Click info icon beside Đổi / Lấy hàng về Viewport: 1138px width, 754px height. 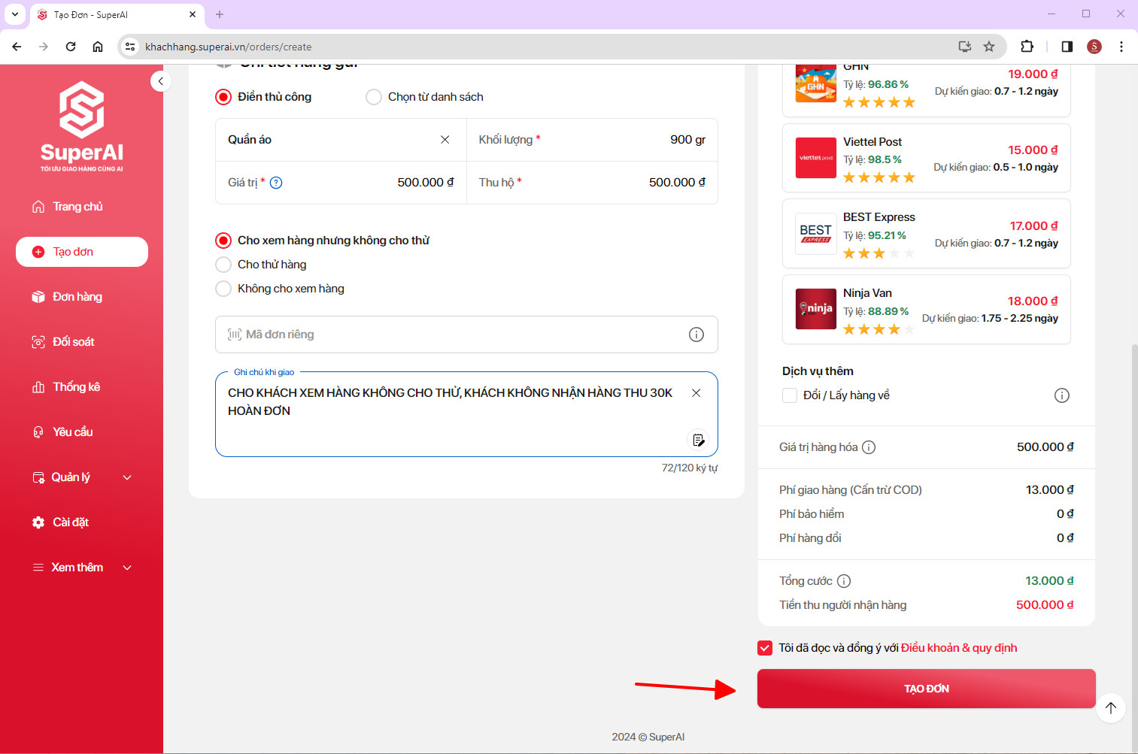1062,395
